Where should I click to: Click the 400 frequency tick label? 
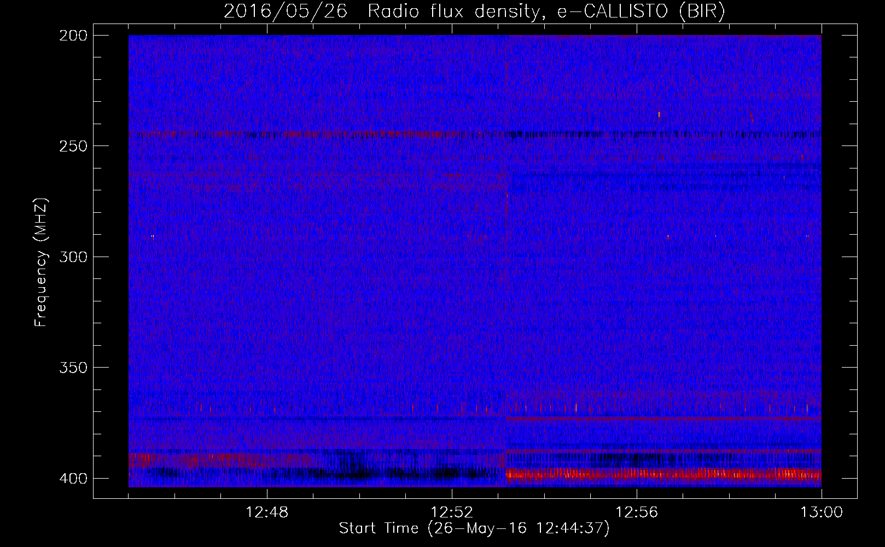point(73,479)
